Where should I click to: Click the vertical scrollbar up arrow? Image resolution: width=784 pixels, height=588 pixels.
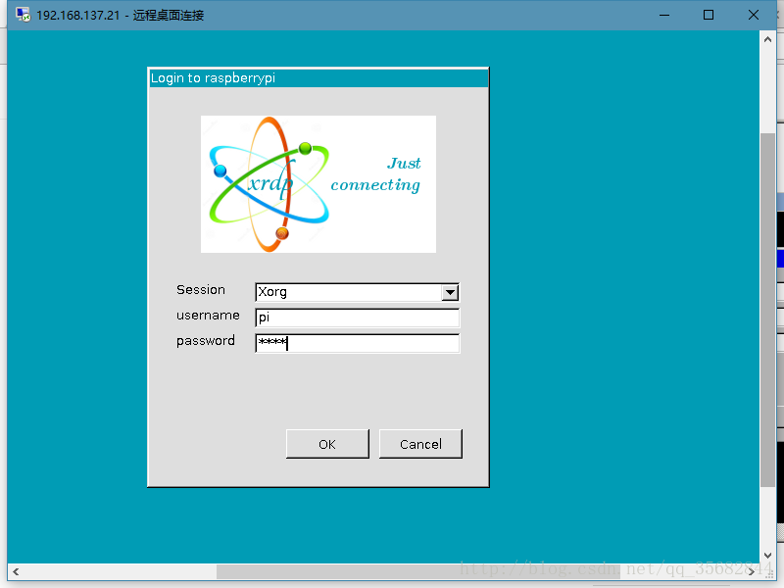767,39
